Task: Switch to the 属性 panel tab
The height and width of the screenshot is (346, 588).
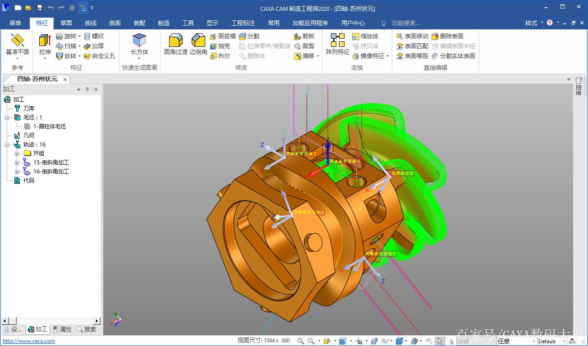Action: pos(62,329)
